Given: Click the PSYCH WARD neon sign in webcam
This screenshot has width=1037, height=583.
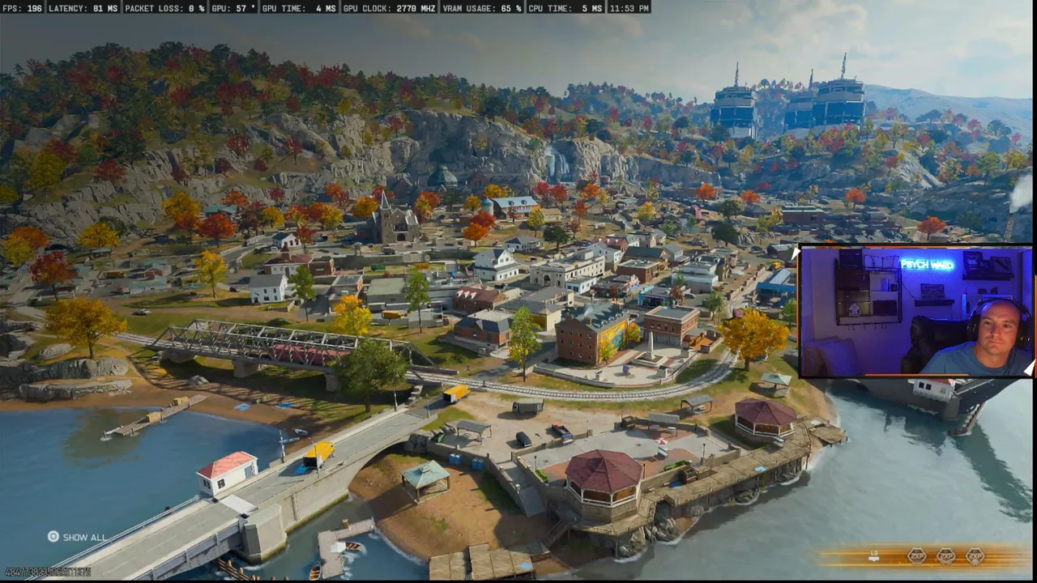Looking at the screenshot, I should click(927, 265).
